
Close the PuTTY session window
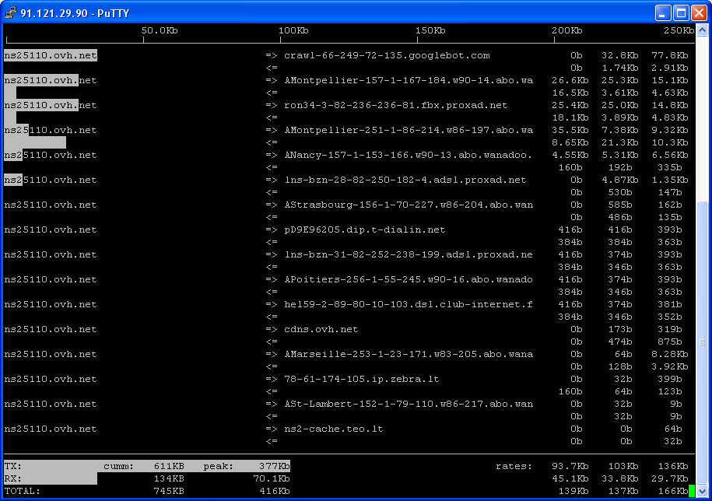click(x=700, y=12)
